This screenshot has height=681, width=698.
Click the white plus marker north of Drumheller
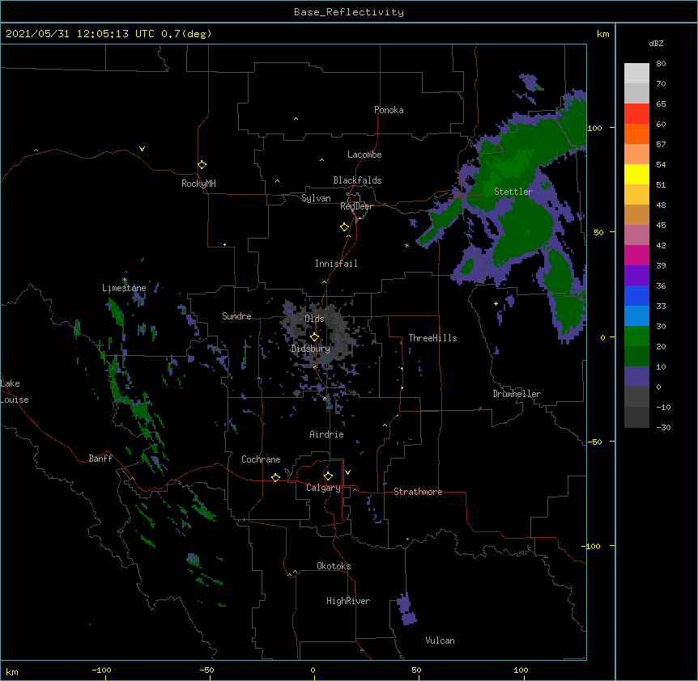pyautogui.click(x=496, y=303)
